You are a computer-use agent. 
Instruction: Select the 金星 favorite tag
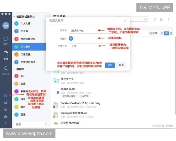[x=20, y=84]
